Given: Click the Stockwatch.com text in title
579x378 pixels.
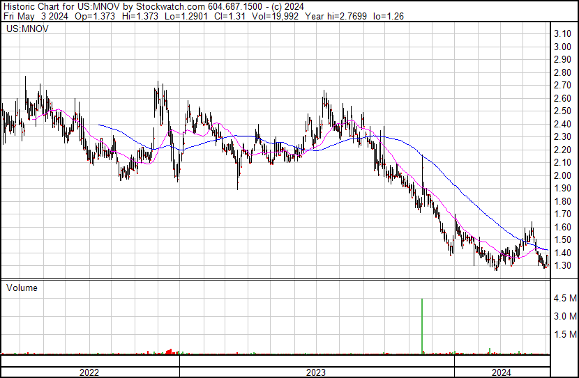Looking at the screenshot, I should [x=171, y=6].
